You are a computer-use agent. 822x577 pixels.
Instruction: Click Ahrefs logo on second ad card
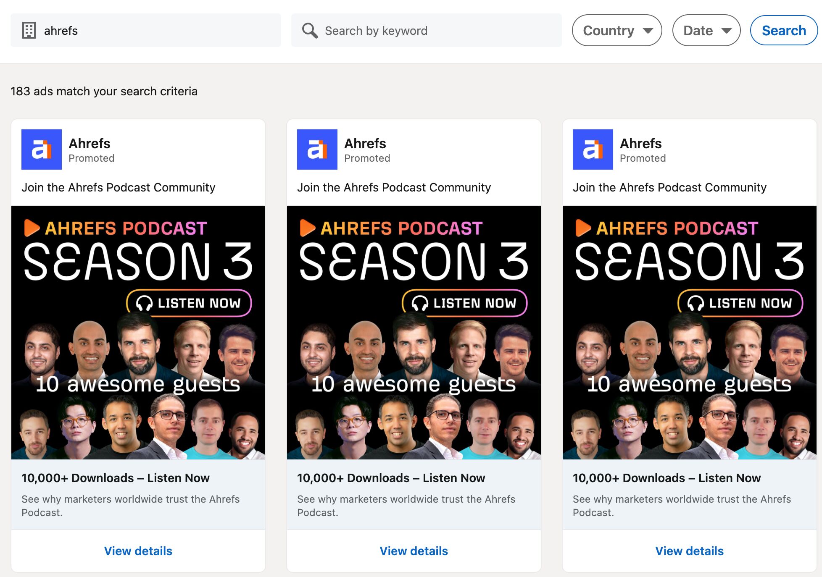coord(317,149)
